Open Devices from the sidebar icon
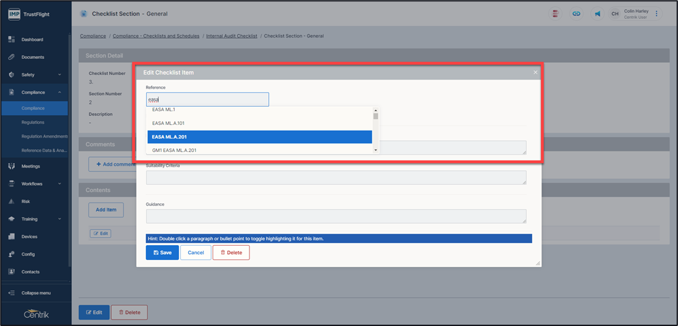This screenshot has height=326, width=678. (x=12, y=237)
